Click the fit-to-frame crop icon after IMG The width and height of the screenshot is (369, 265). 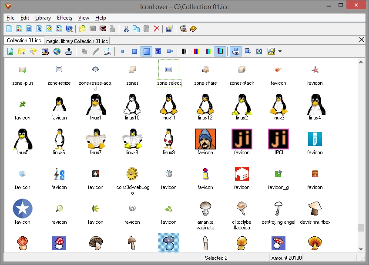(x=248, y=51)
